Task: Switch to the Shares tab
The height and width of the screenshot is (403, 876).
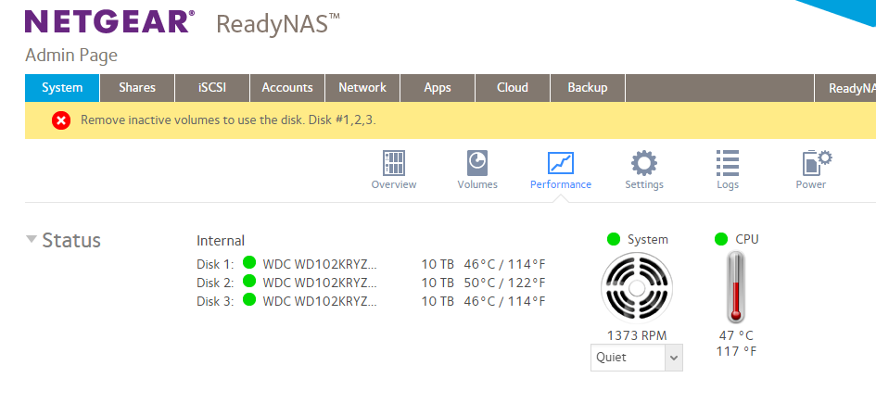Action: [x=137, y=88]
